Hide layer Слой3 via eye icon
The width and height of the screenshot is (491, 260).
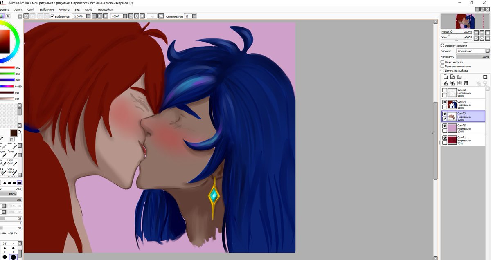[x=445, y=114]
